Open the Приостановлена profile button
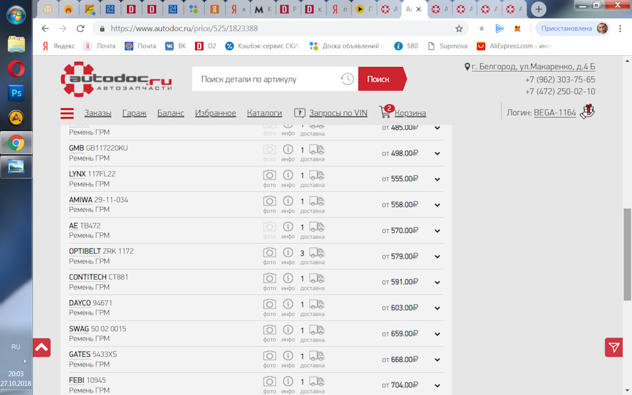The width and height of the screenshot is (632, 395). point(573,28)
